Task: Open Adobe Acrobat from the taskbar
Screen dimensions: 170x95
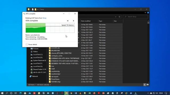Action: [x=99, y=93]
